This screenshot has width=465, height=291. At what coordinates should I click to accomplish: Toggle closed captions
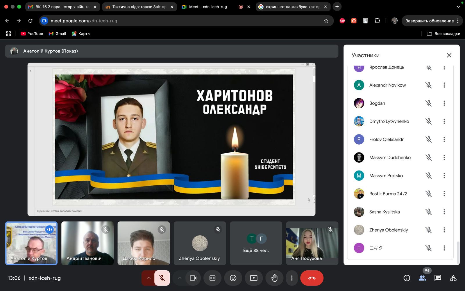(212, 278)
